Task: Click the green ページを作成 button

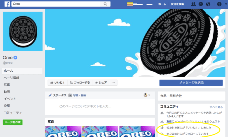Action: pos(13,122)
